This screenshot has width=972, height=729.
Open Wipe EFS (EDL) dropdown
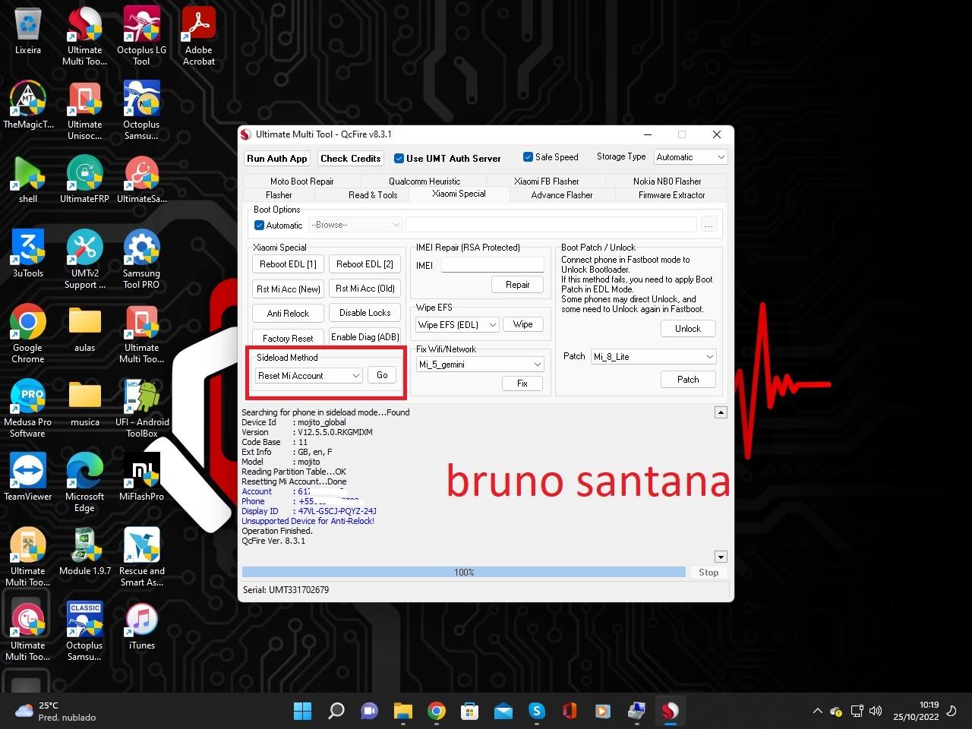click(457, 324)
